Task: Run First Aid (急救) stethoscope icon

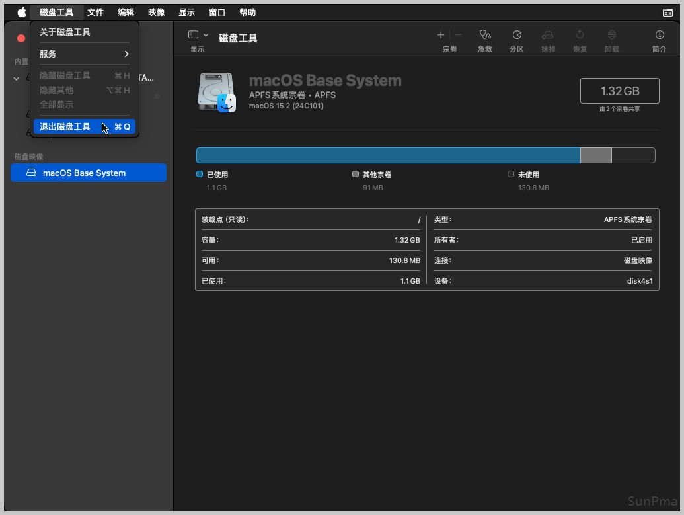Action: (485, 35)
